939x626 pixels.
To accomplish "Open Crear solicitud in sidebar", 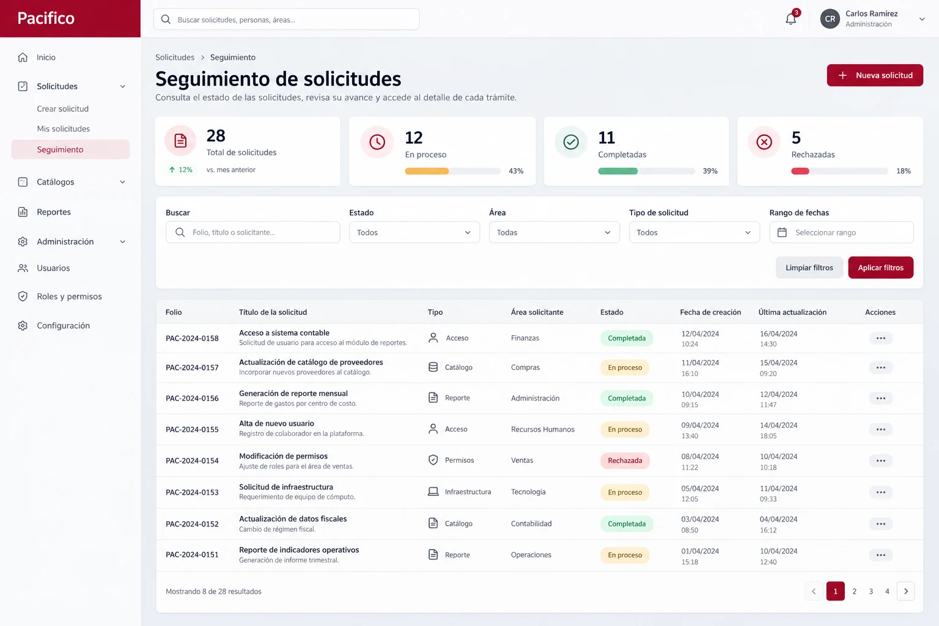I will 62,109.
